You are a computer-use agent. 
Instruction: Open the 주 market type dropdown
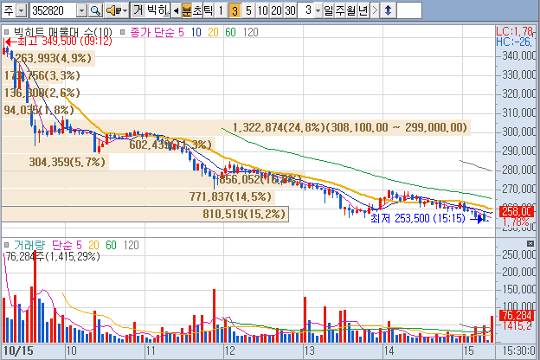22,11
